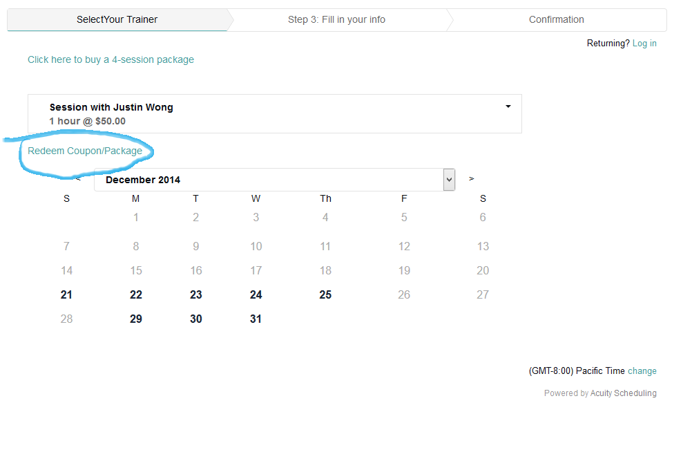The width and height of the screenshot is (692, 450).
Task: Visit the Acuity Scheduling link
Action: (x=623, y=393)
